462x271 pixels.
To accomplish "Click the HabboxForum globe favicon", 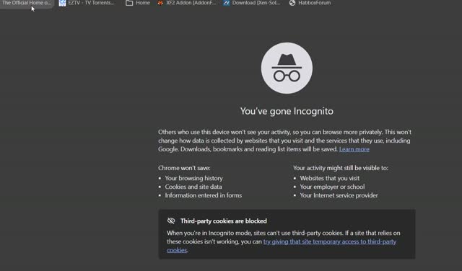I will [x=292, y=3].
